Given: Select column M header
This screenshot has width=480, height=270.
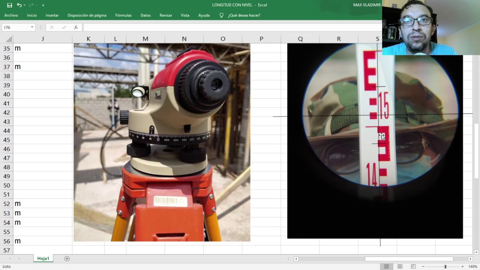Looking at the screenshot, I should [x=145, y=39].
